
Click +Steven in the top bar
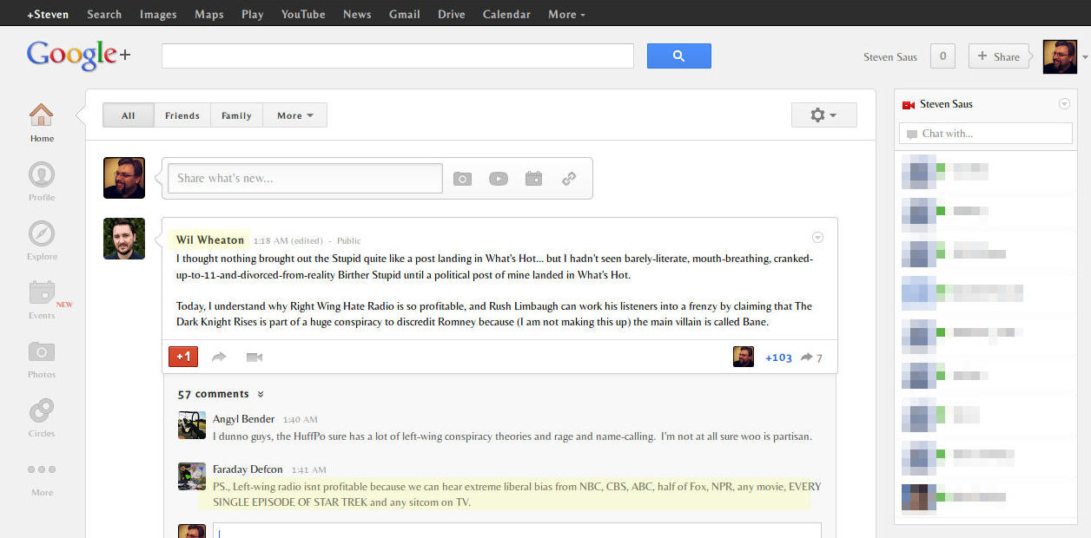48,14
